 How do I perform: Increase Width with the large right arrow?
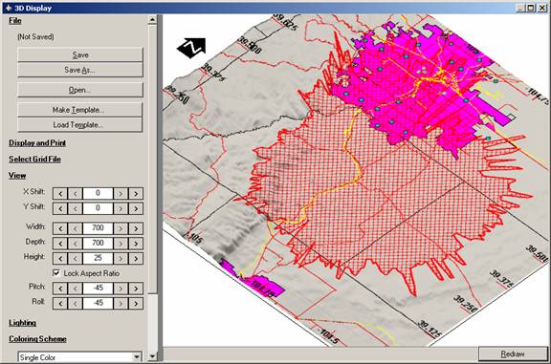[136, 228]
